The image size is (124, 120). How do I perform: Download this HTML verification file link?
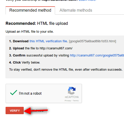pos(48,41)
